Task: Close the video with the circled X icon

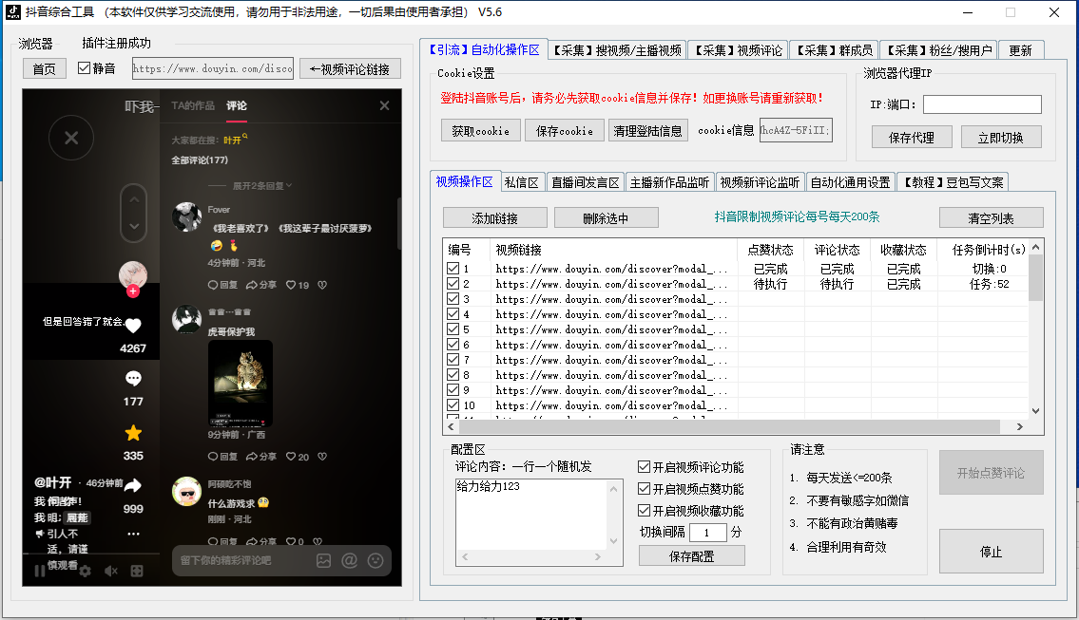Action: coord(71,139)
